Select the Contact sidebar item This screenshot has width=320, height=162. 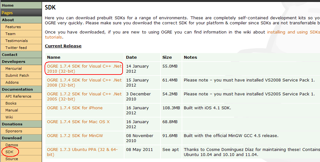tap(21, 55)
